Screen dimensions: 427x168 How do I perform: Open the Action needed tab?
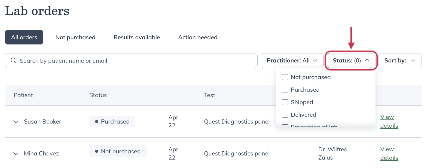tap(198, 37)
